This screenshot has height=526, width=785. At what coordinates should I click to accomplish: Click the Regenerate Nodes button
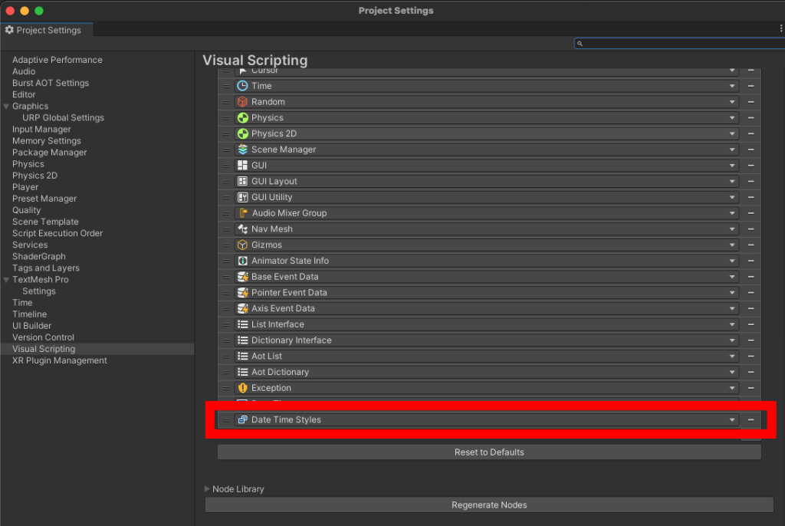[489, 505]
